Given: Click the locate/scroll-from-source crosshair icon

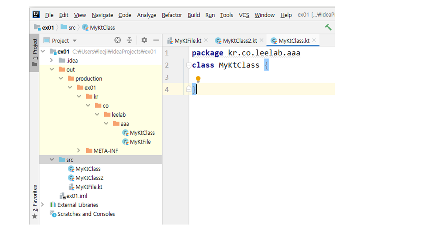Looking at the screenshot, I should [x=117, y=40].
